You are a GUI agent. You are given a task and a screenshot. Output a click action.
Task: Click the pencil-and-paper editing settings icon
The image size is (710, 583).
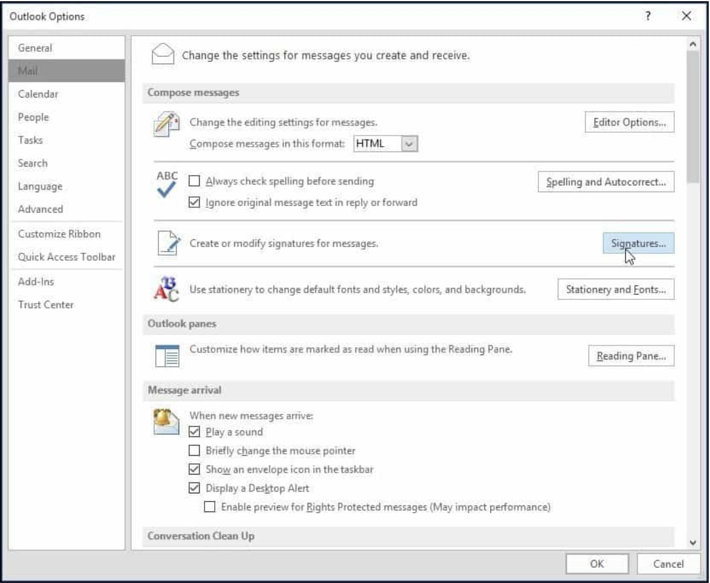[x=164, y=125]
